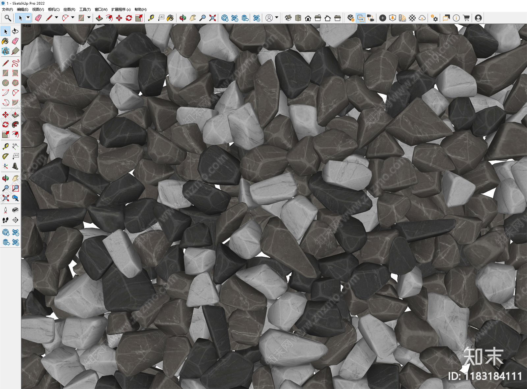Activate the Position Camera tool

coord(6,210)
